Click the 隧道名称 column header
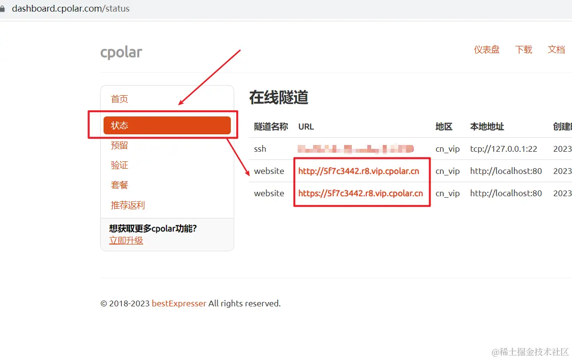The image size is (572, 360). pos(271,127)
